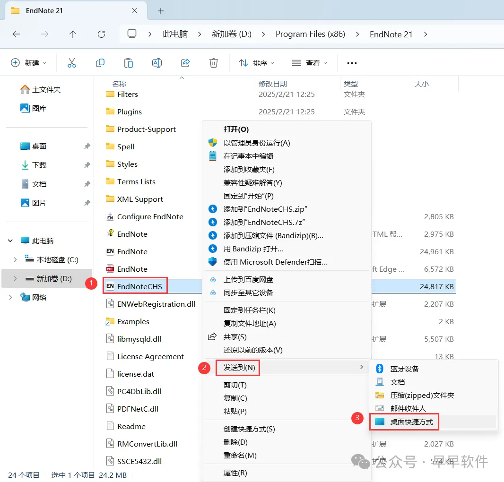Viewport: 504px width, 482px height.
Task: Click the Delete trash icon in toolbar
Action: click(213, 63)
